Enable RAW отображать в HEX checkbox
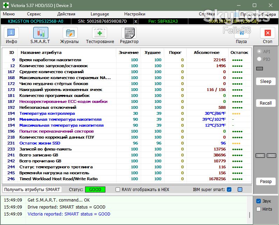Viewport: 279px width, 225px height. pos(118,190)
